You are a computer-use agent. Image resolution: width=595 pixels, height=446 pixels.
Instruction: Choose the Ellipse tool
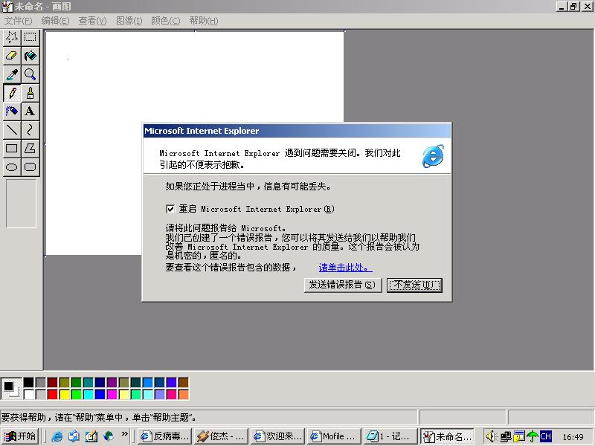[x=12, y=167]
